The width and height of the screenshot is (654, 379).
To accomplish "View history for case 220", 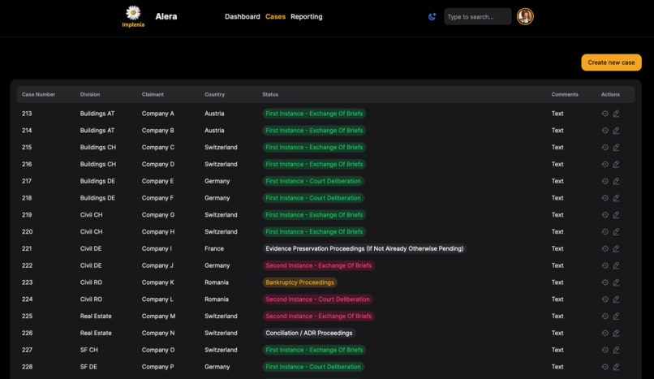I will click(x=605, y=232).
